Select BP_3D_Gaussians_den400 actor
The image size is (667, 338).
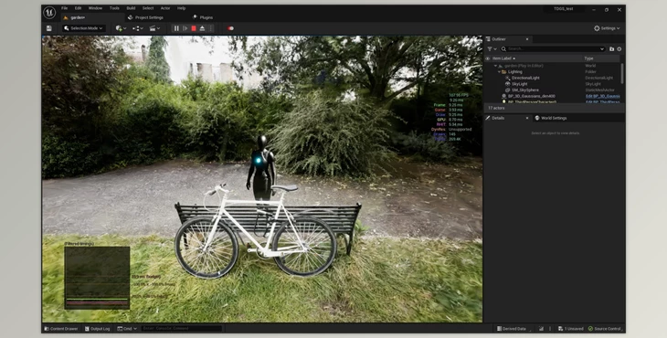coord(531,96)
